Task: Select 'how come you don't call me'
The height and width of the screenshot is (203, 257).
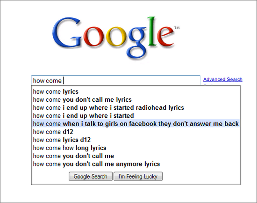Action: click(x=136, y=156)
